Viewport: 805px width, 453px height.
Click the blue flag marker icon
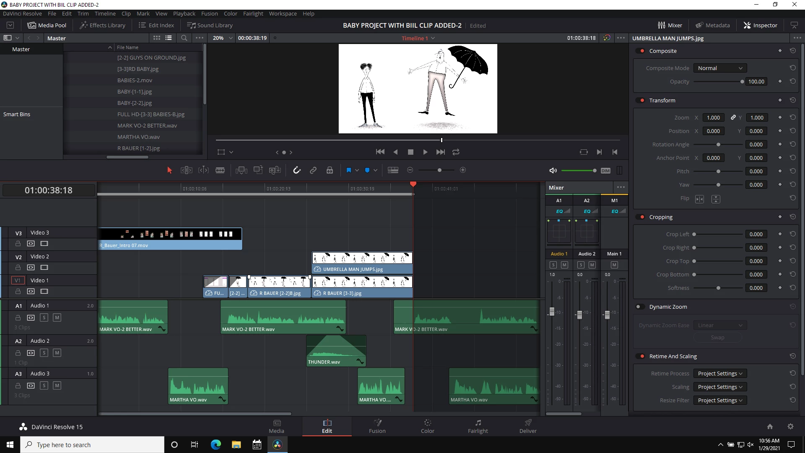[348, 170]
